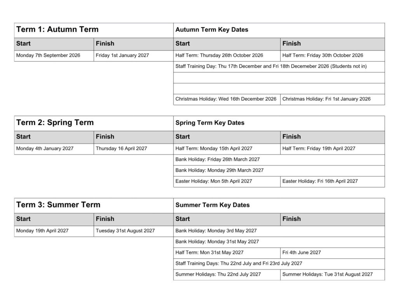Click Half Term: Friday 30th October 2026
Viewport: 398px width, 294px height.
click(323, 55)
